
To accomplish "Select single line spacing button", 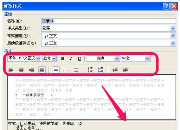I will click(56, 70).
